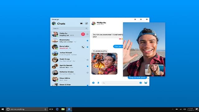Open the Katherine conversation row
Viewport: 199px width, 112px height.
(x=70, y=72)
